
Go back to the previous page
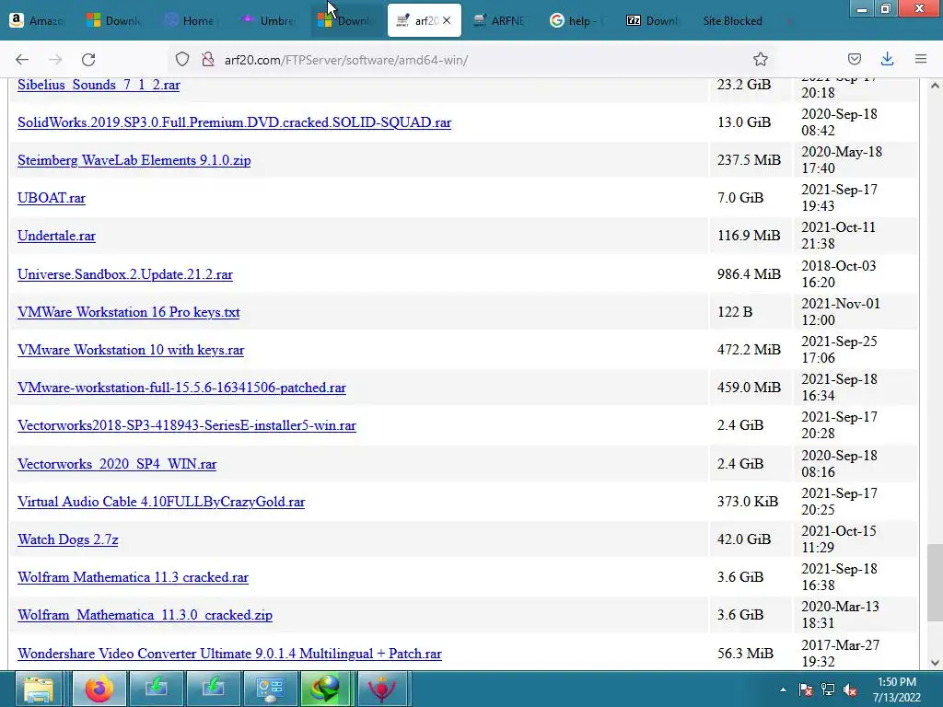pos(22,60)
